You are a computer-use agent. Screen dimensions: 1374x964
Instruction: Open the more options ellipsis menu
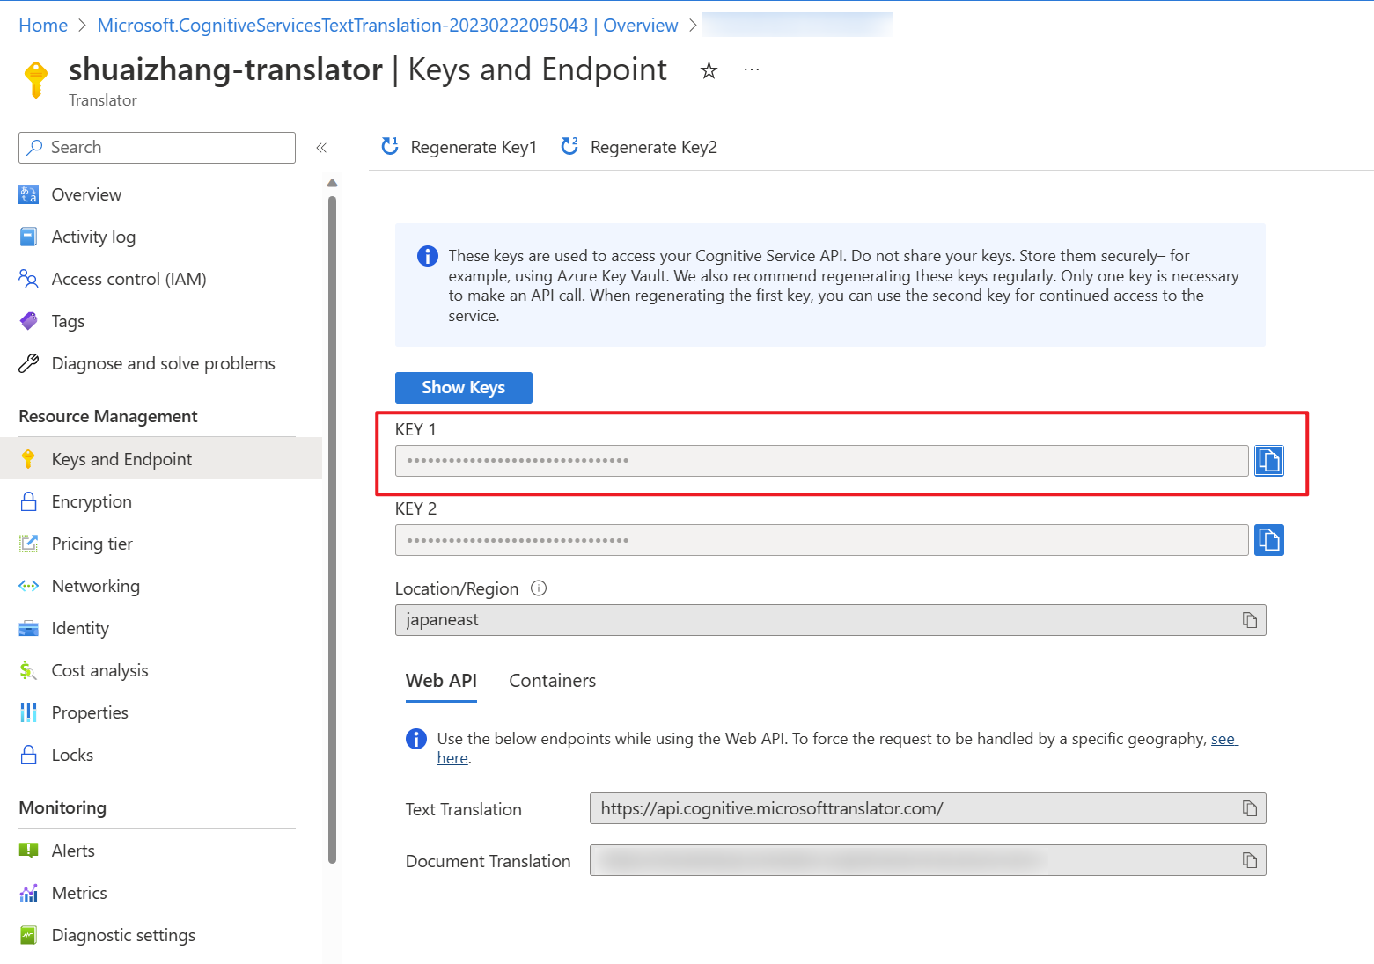(751, 69)
